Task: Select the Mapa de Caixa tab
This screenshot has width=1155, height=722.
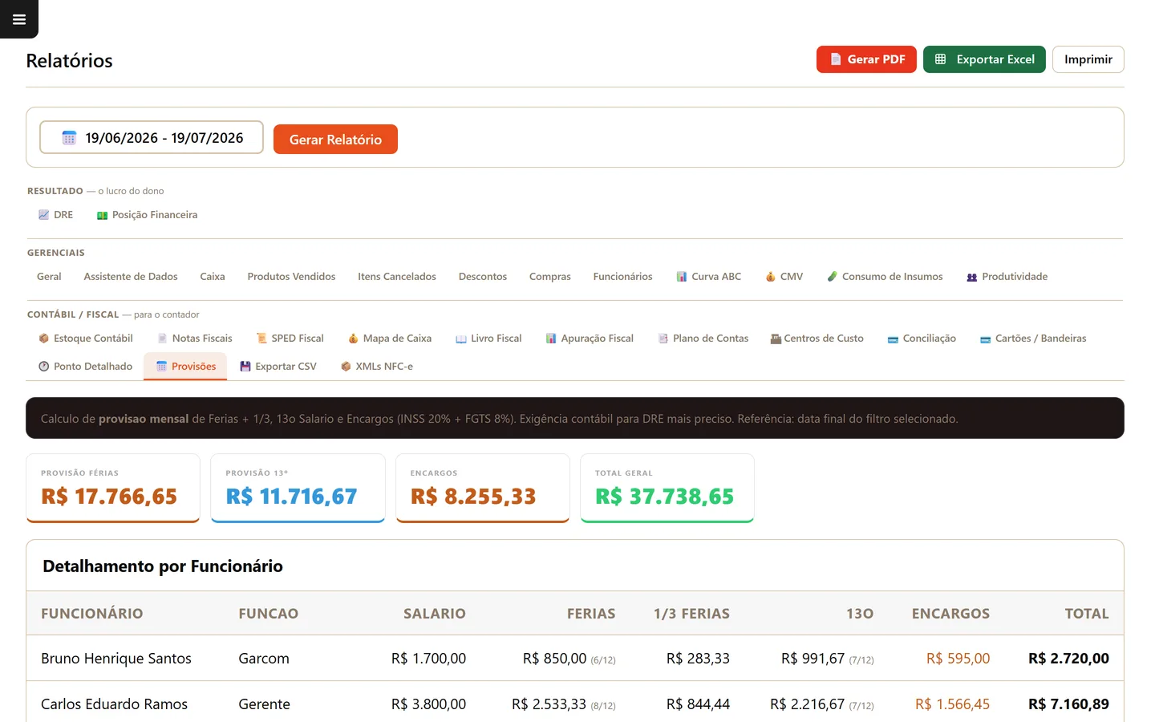Action: [390, 339]
